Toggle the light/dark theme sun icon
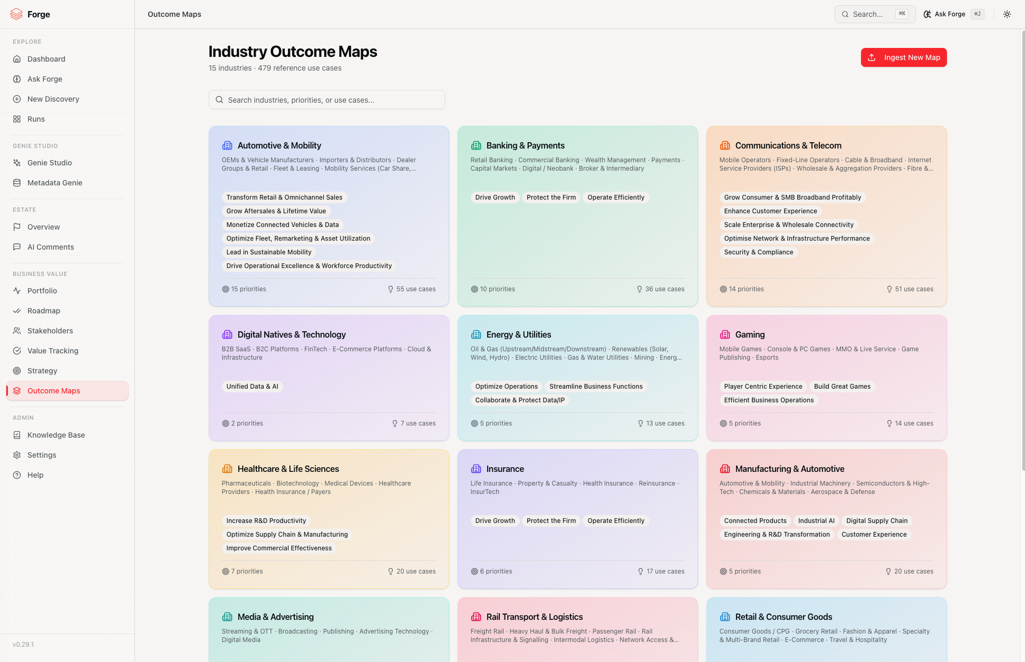Image resolution: width=1025 pixels, height=662 pixels. pos(1007,14)
